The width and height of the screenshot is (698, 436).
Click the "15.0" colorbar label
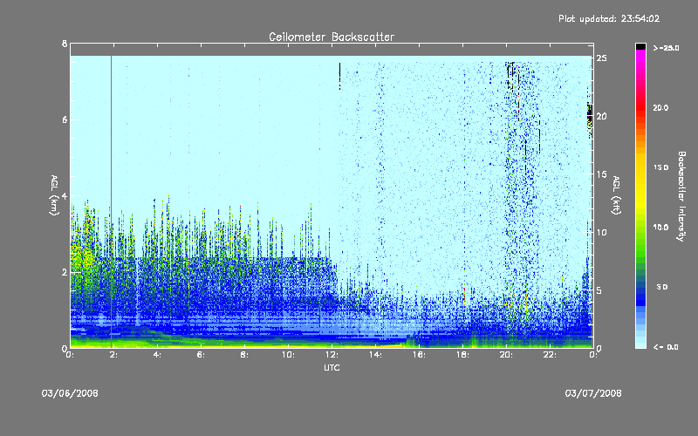(x=660, y=167)
